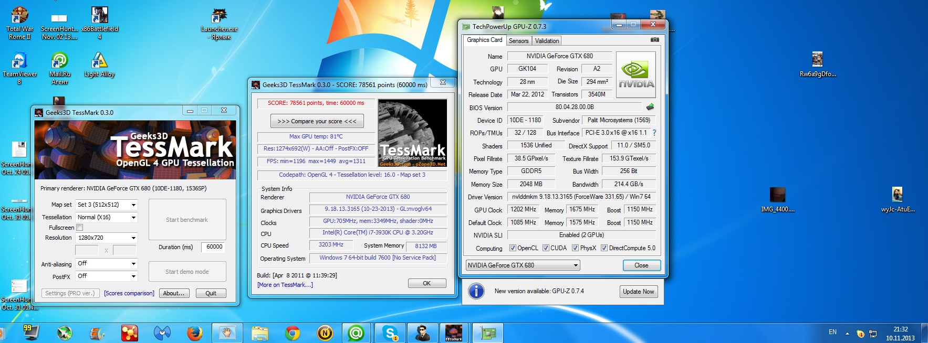Screen dimensions: 928x343
Task: Expand the Anti-aliasing dropdown
Action: point(107,264)
